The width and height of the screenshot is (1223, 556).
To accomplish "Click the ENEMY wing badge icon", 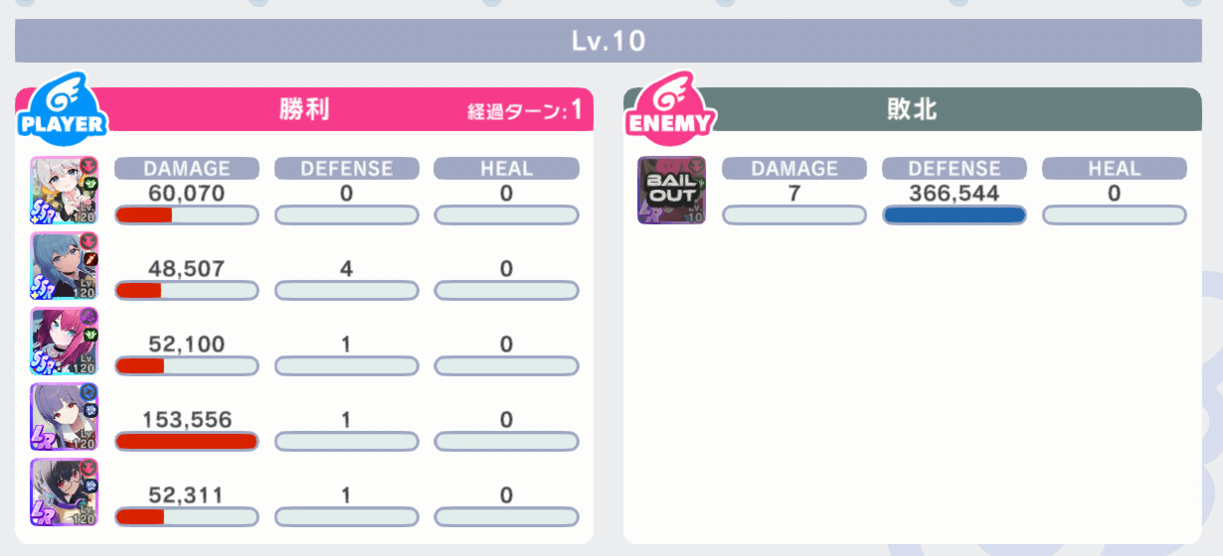I will pyautogui.click(x=670, y=105).
